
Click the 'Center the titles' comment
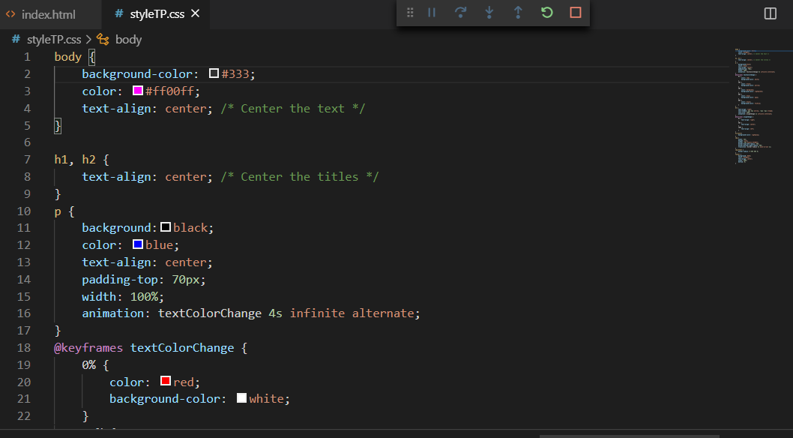click(x=299, y=176)
